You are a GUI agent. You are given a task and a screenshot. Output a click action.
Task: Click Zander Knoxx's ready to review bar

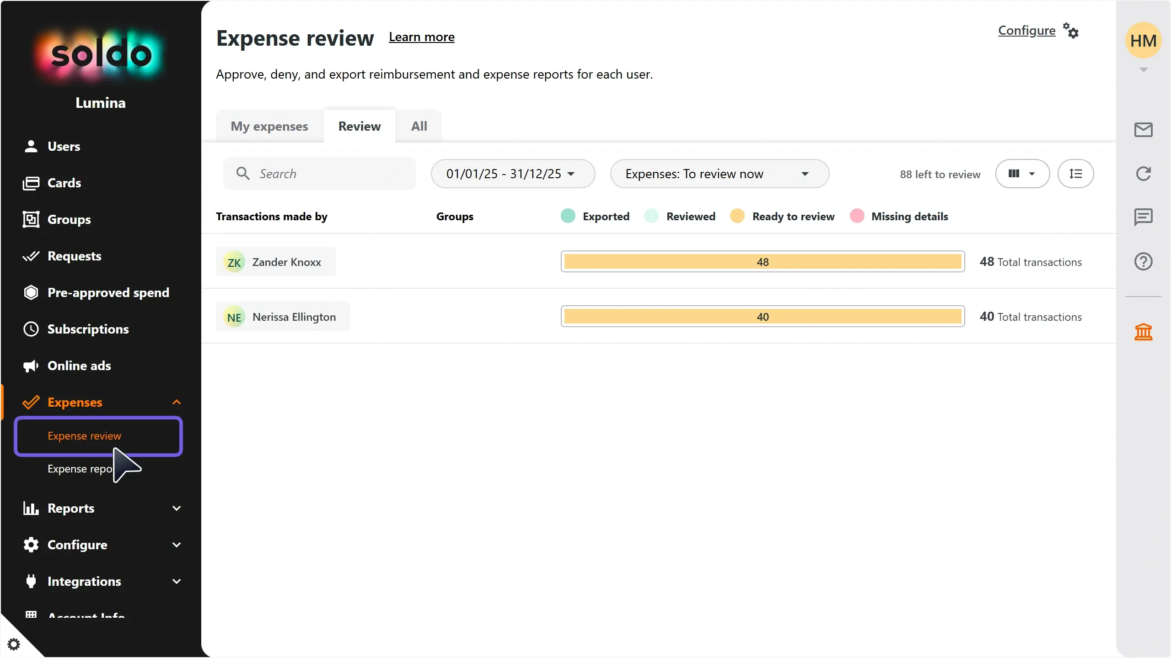(763, 262)
